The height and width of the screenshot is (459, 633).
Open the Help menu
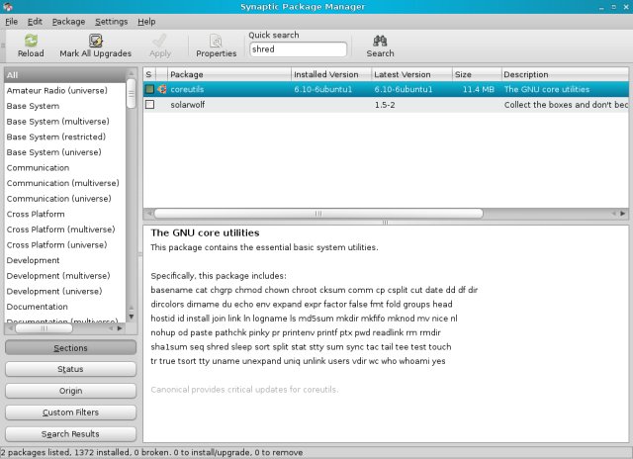click(146, 22)
